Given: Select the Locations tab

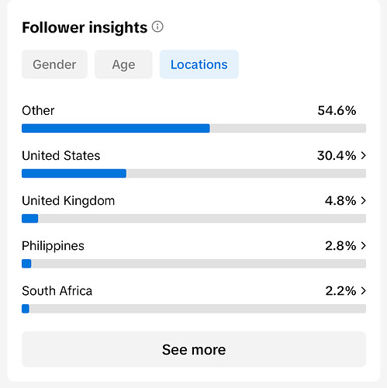Looking at the screenshot, I should click(x=199, y=64).
